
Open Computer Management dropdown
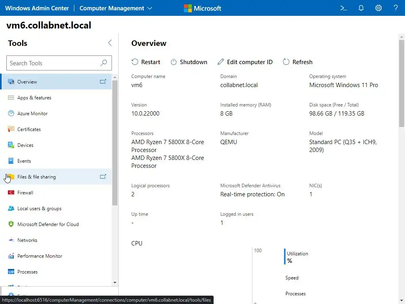116,8
